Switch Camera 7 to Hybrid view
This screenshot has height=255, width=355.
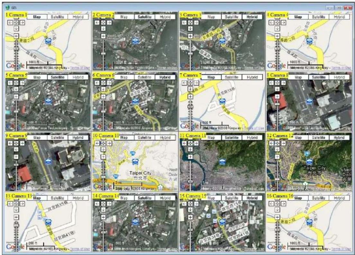pos(252,77)
